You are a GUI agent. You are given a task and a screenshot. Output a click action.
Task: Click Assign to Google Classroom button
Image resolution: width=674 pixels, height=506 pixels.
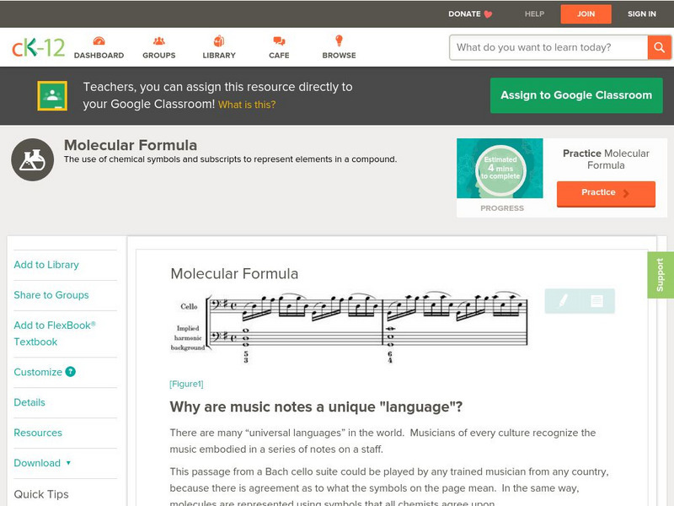pyautogui.click(x=576, y=95)
